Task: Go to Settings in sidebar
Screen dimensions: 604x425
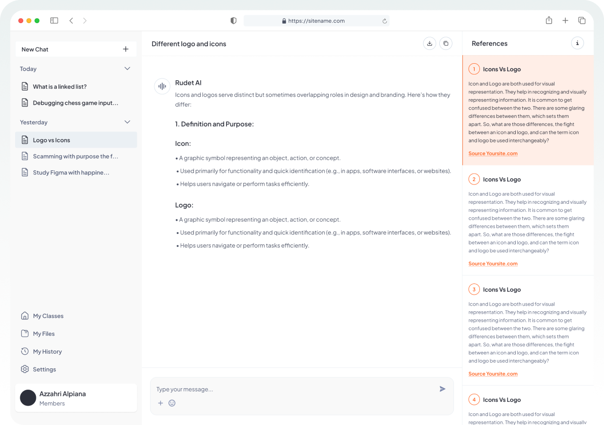Action: [44, 369]
